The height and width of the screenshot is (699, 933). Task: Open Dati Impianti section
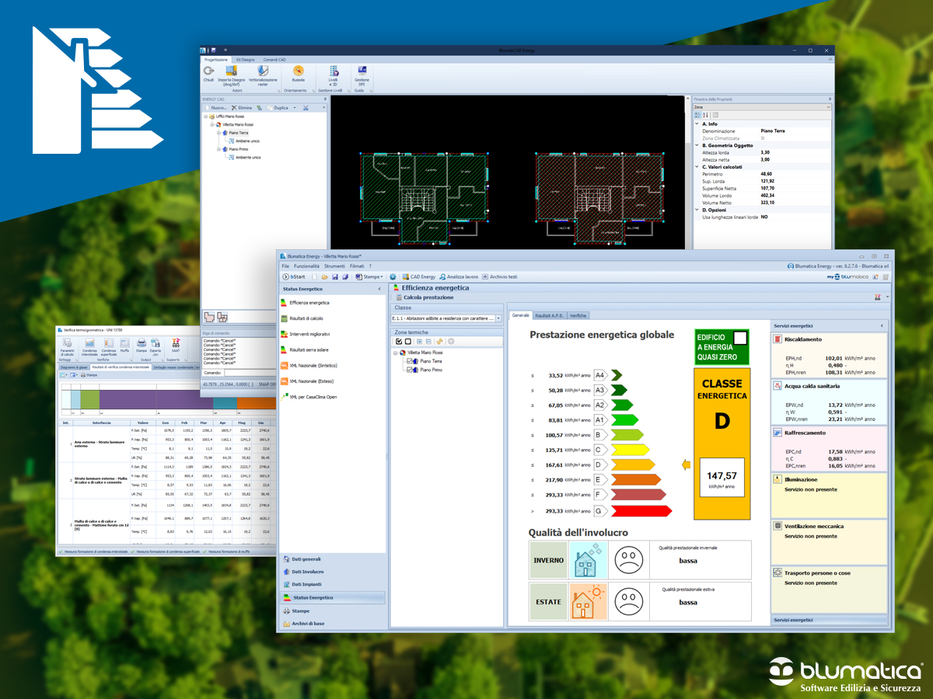(x=333, y=584)
